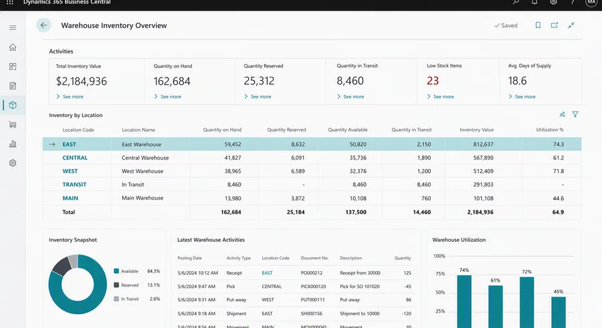Open the dashboard tiles sidebar icon
Viewport: 602px width, 328px height.
(13, 67)
